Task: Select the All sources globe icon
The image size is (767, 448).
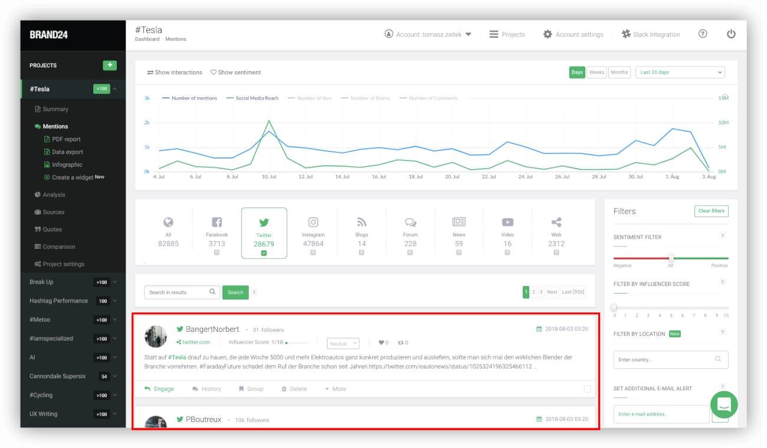Action: pyautogui.click(x=168, y=222)
